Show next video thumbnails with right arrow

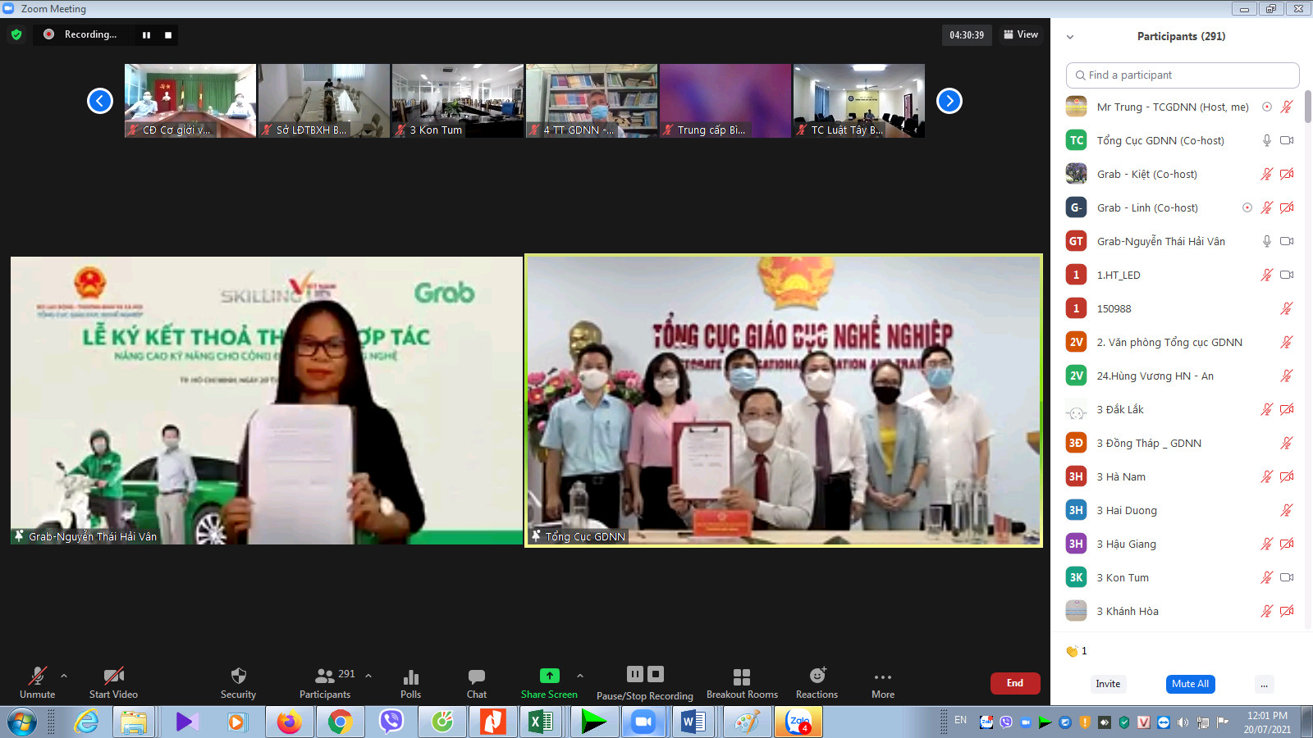point(949,101)
